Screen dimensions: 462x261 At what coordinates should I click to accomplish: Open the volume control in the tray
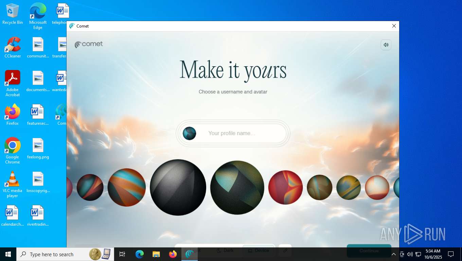click(x=410, y=254)
